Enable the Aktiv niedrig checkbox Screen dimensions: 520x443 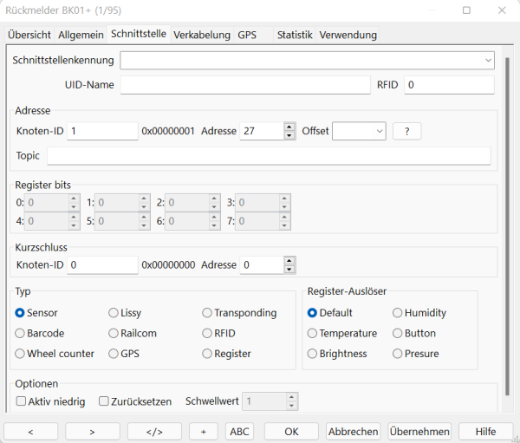pos(22,401)
